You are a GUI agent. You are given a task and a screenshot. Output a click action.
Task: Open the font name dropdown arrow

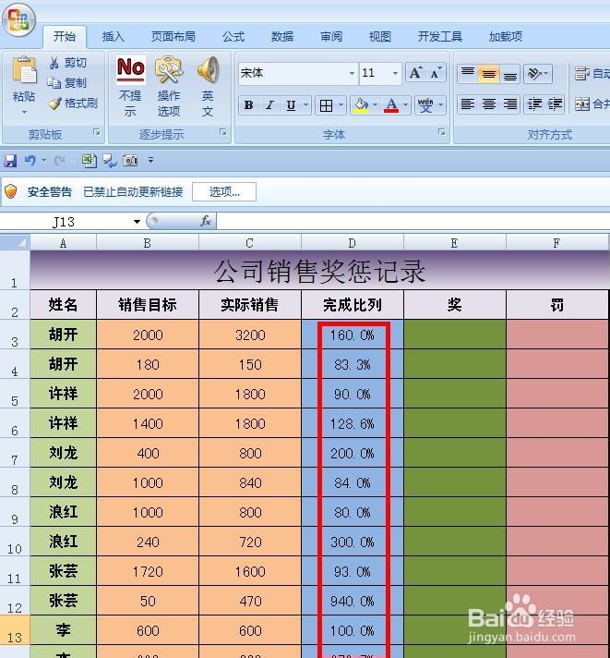pos(352,73)
